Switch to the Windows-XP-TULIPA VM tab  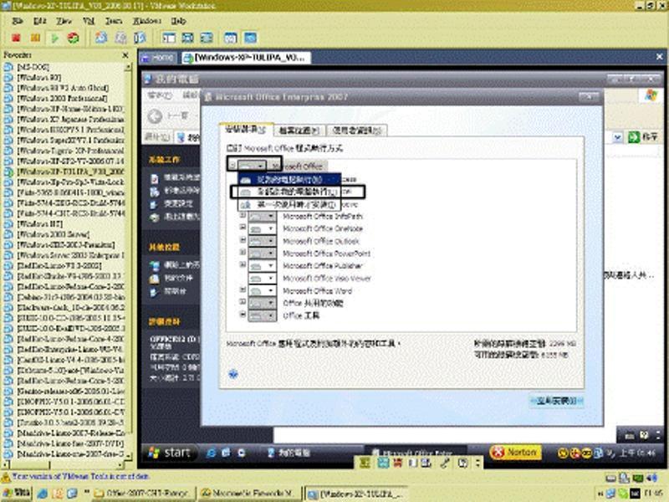tap(245, 58)
